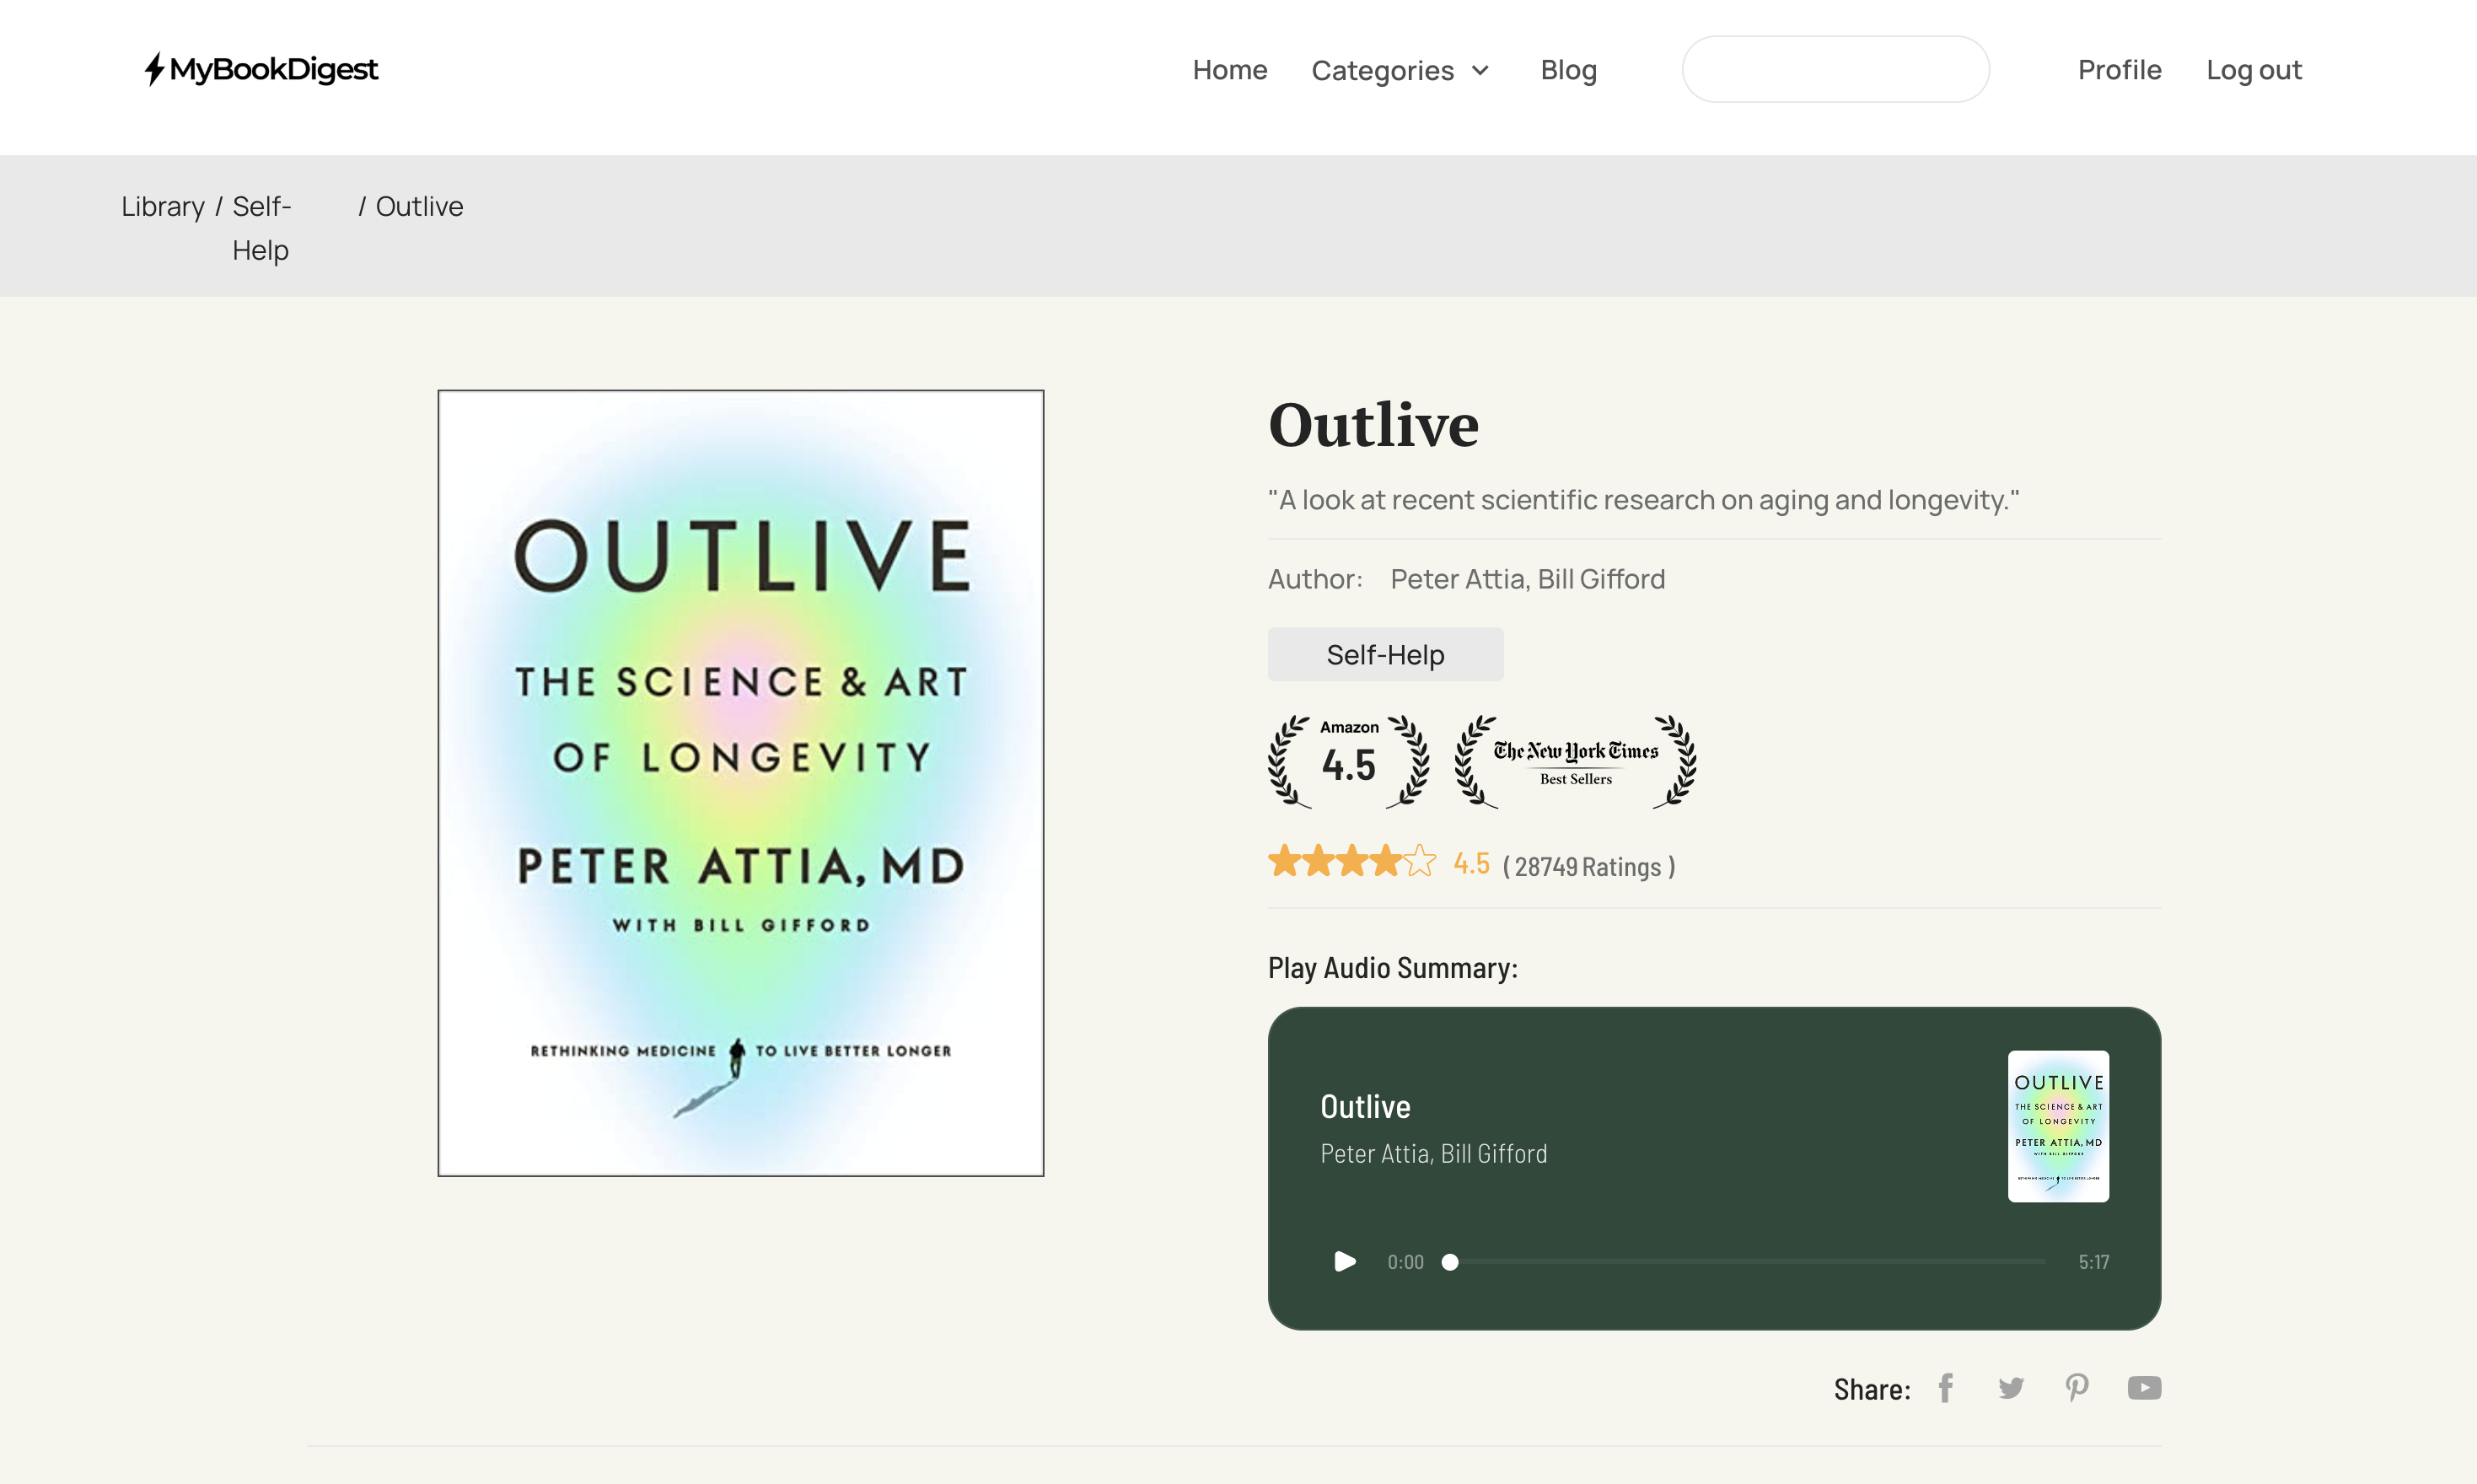
Task: Click the Play Audio Summary label
Action: (x=1393, y=968)
